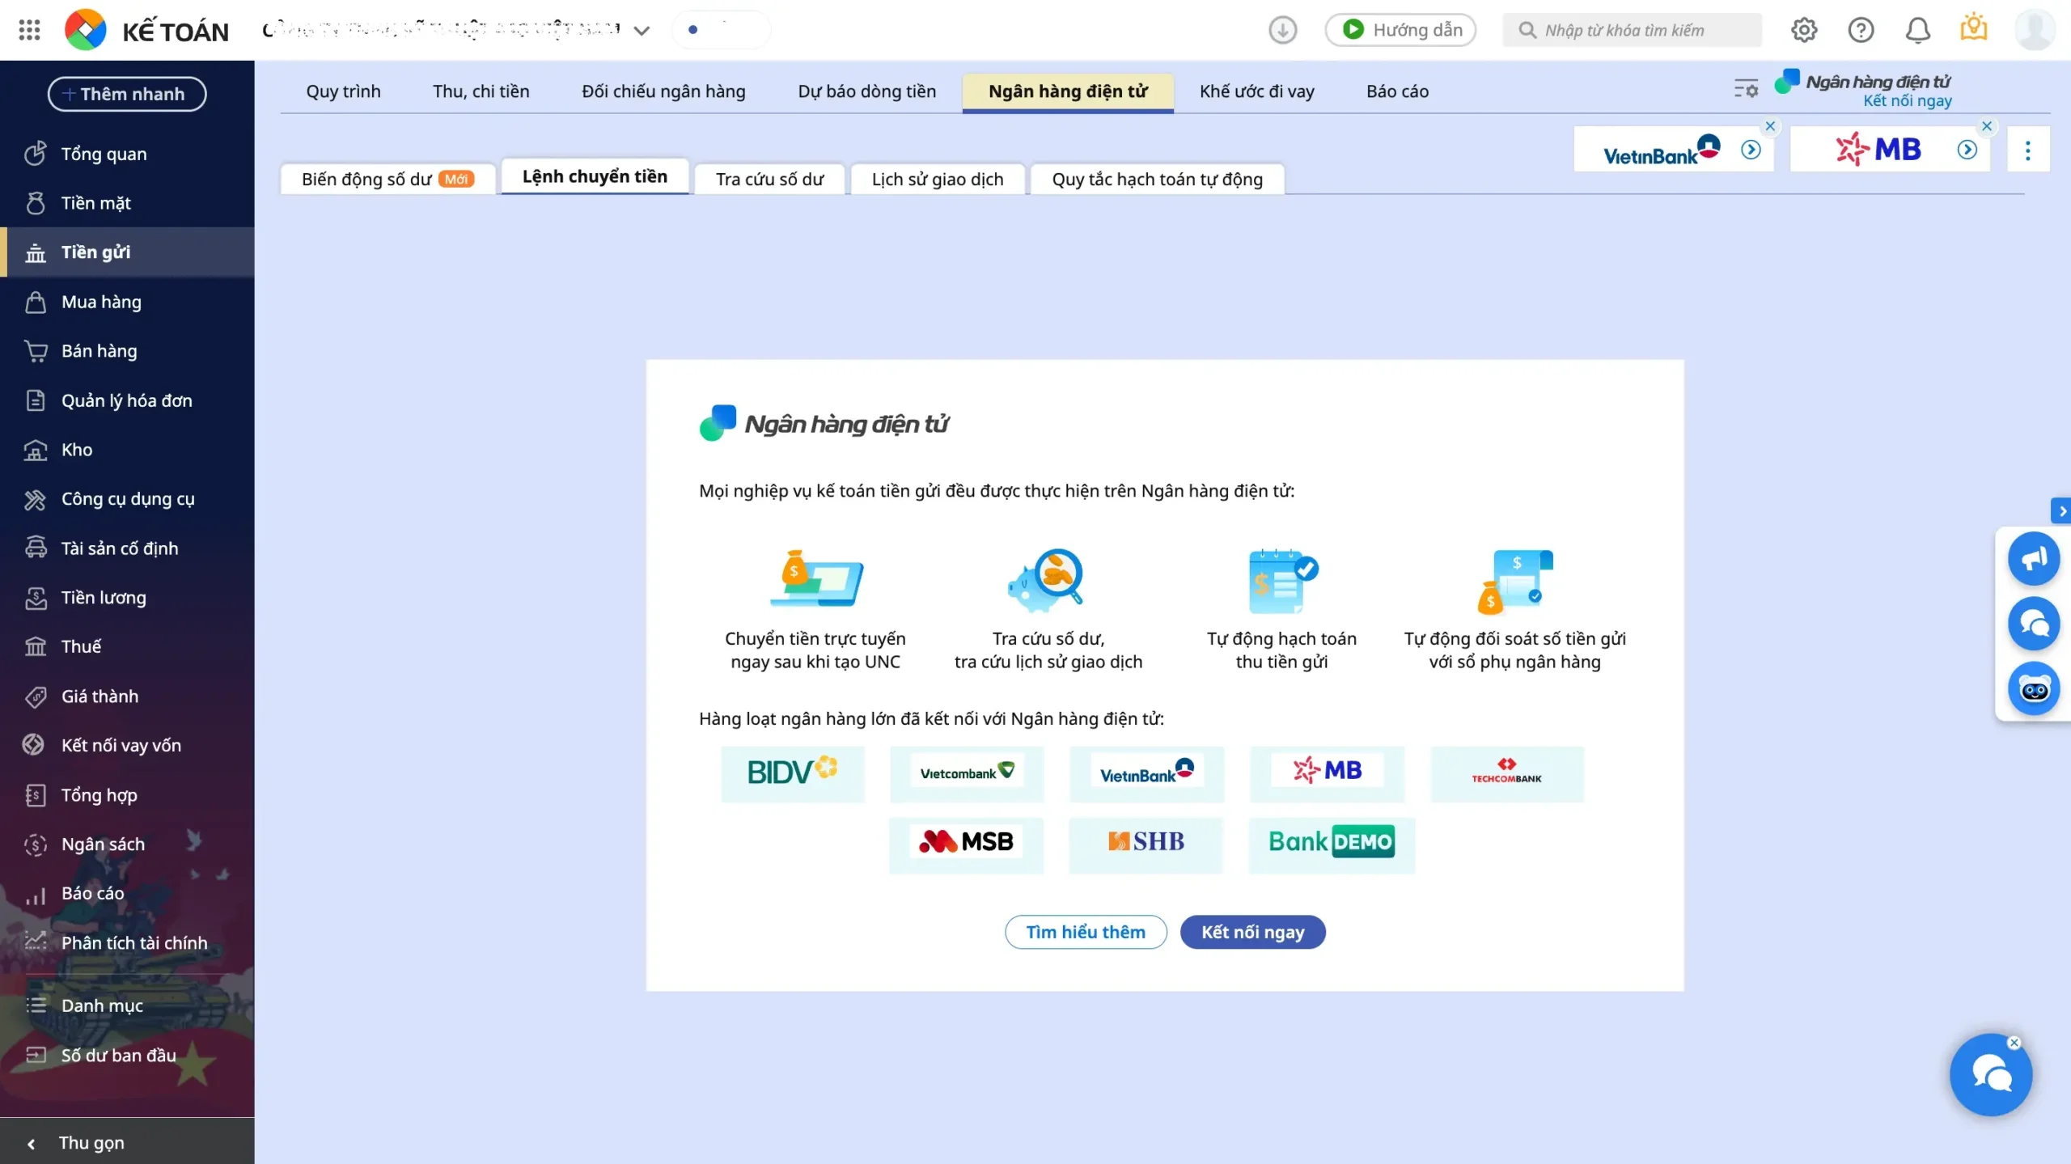
Task: Click the Kết nối ngay header link
Action: pyautogui.click(x=1907, y=101)
